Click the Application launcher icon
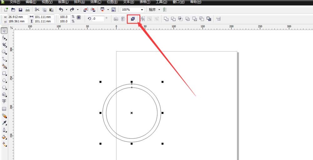 103,10
